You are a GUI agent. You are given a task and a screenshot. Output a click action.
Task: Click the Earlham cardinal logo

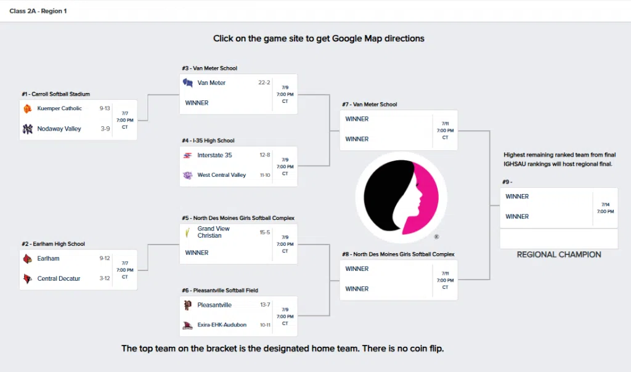(27, 259)
